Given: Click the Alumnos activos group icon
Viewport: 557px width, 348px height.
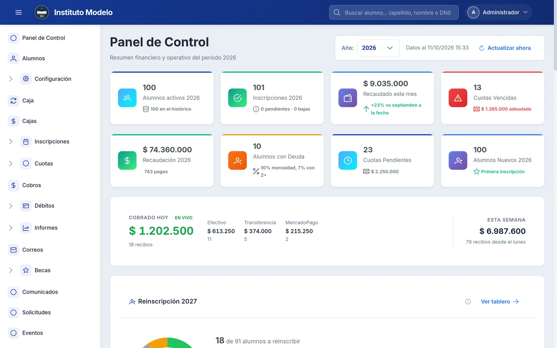Looking at the screenshot, I should point(127,98).
